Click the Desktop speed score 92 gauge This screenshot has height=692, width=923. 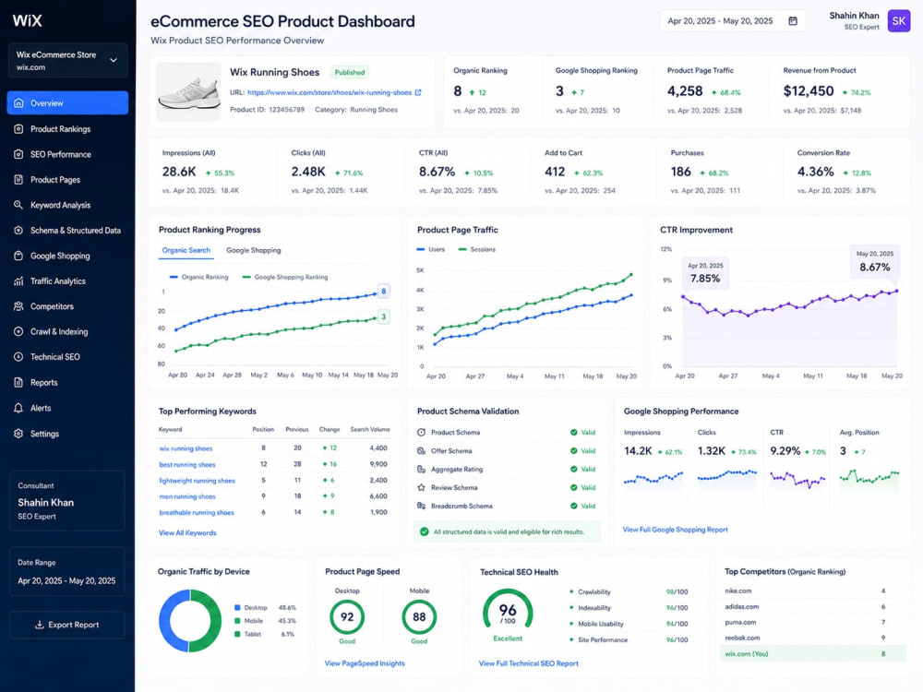tap(347, 616)
